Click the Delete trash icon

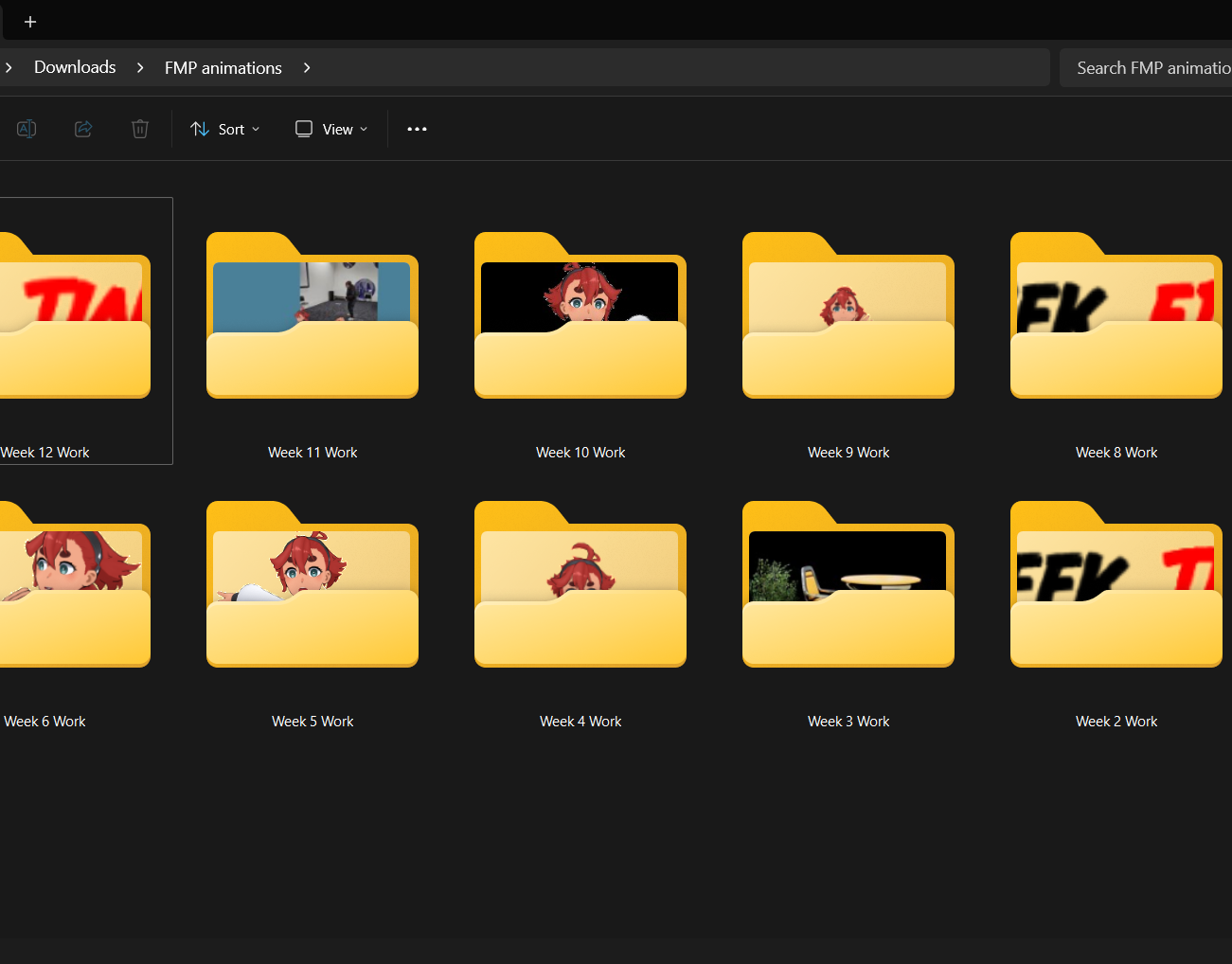(x=140, y=129)
